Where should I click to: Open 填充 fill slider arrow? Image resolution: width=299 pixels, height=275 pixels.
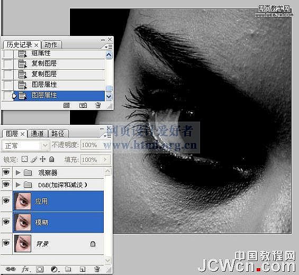(x=105, y=159)
